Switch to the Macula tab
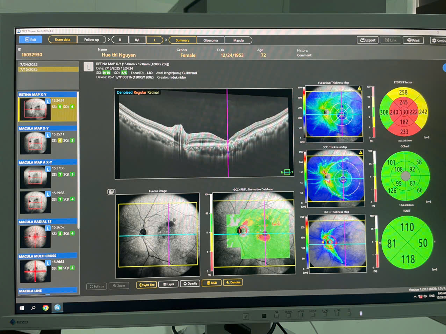446x334 pixels. click(238, 40)
